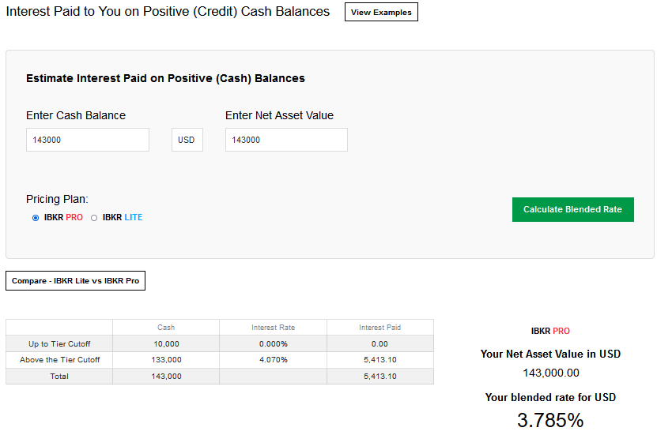Screen dimensions: 657x435
Task: Select the Total row label
Action: tap(59, 376)
